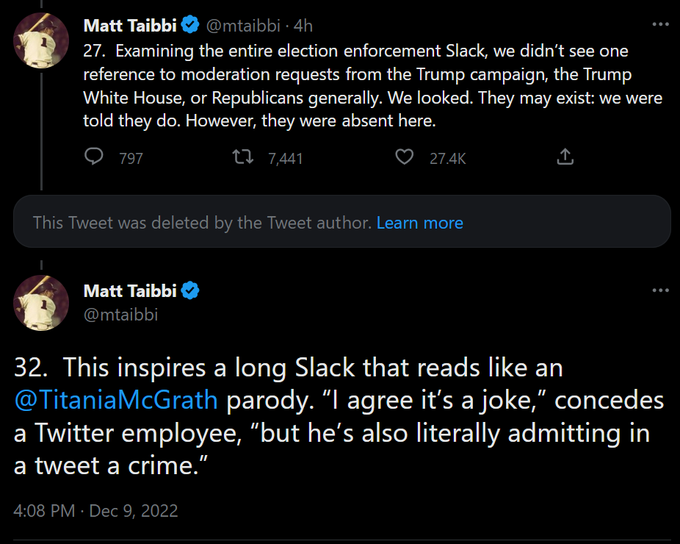Open the three-dot menu on tweet 27
This screenshot has height=544, width=680.
coord(660,24)
